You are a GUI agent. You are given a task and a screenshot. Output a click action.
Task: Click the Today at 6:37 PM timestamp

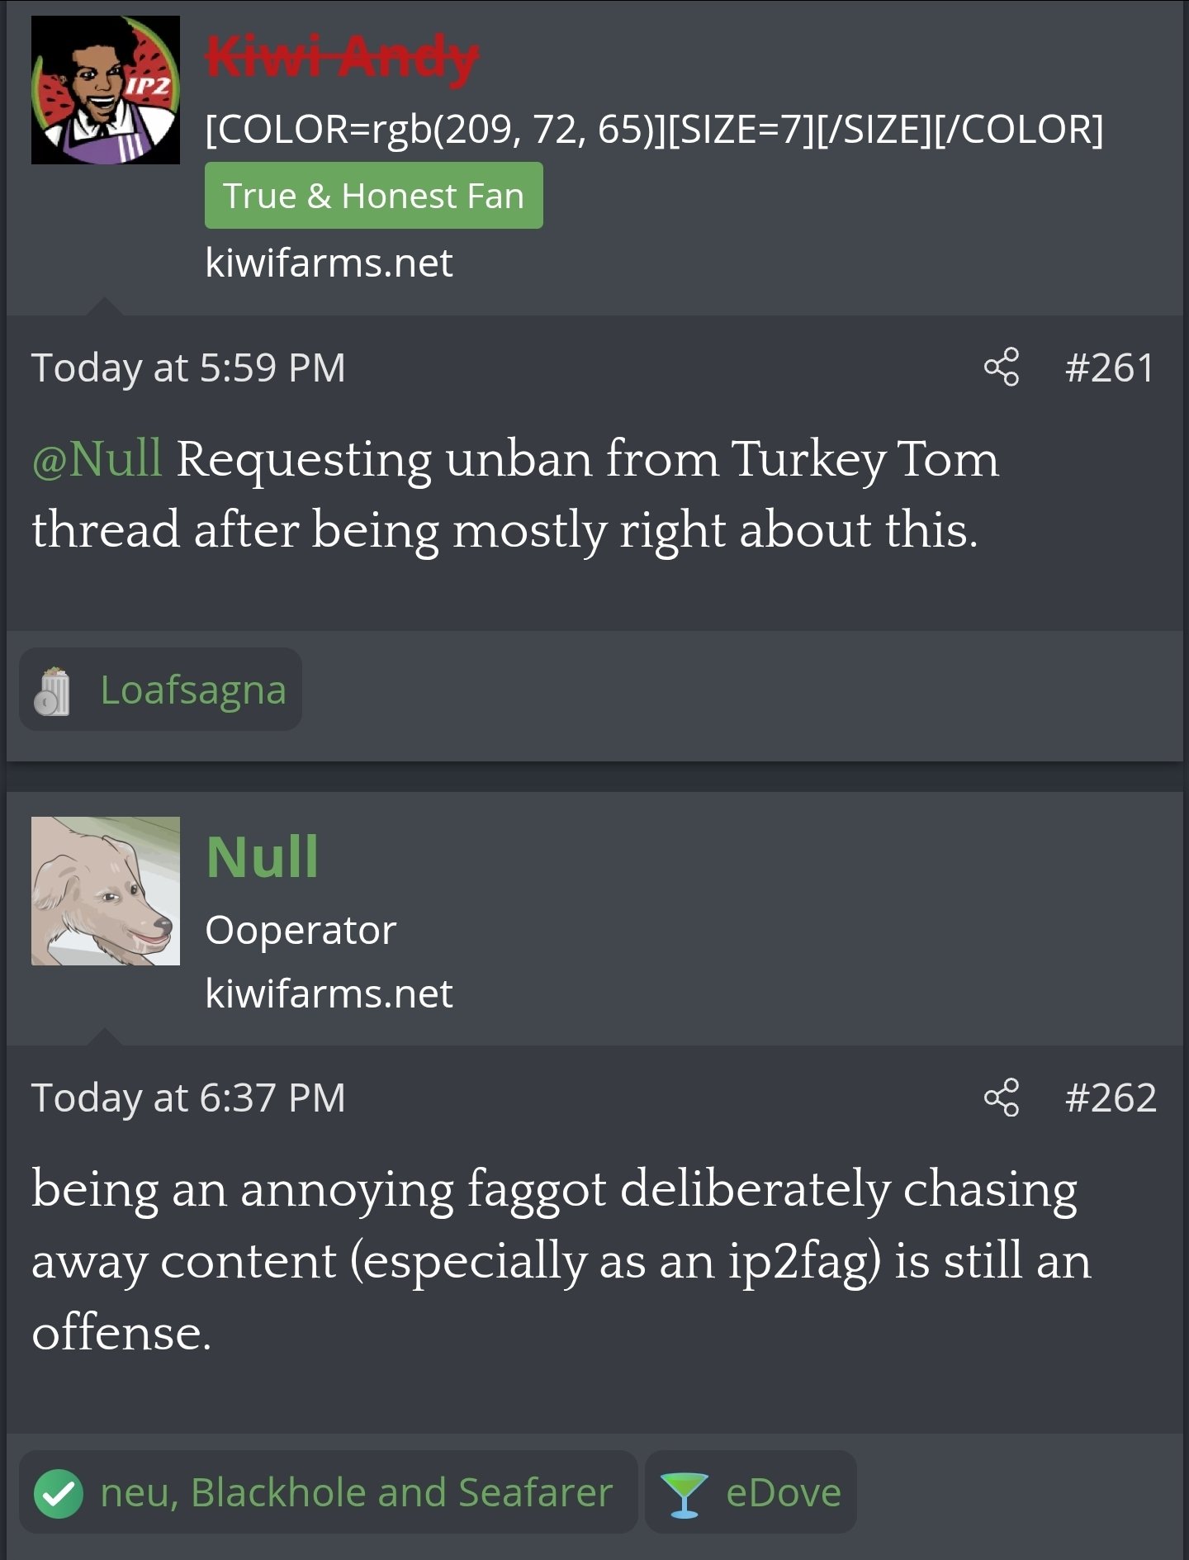click(x=188, y=1098)
